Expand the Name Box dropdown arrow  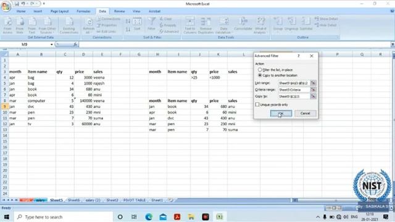(x=52, y=44)
